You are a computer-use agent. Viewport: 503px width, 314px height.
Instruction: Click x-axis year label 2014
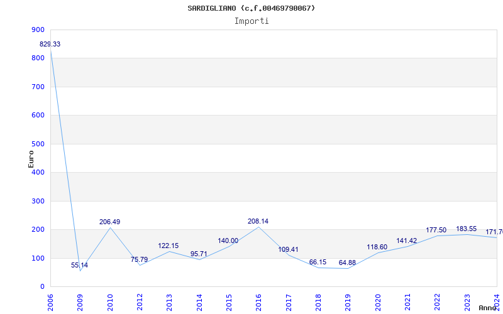tap(199, 302)
